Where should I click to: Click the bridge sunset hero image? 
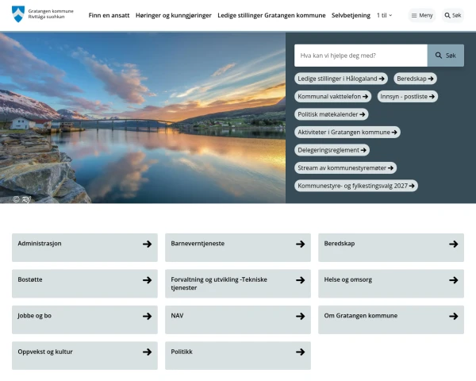(x=143, y=117)
